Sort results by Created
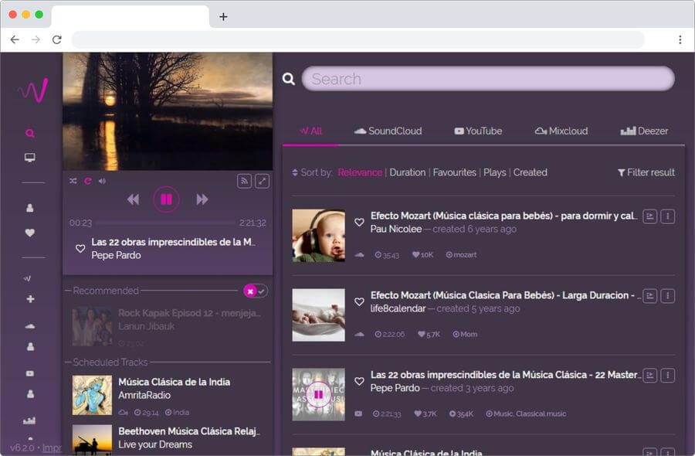This screenshot has height=456, width=695. 530,172
